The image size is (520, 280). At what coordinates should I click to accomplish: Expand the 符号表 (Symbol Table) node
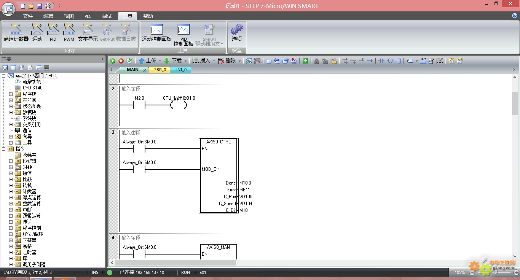[11, 100]
